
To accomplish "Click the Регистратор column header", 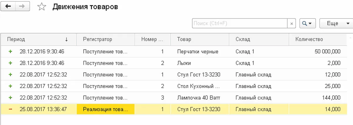I will pos(105,39).
